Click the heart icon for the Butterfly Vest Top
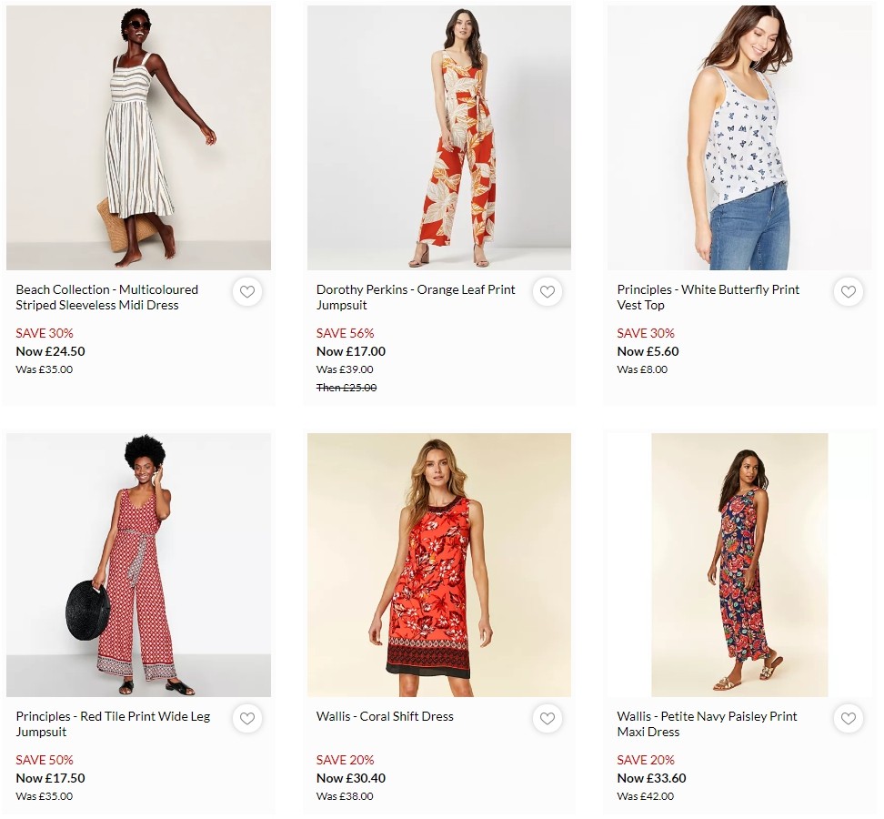 pos(849,292)
